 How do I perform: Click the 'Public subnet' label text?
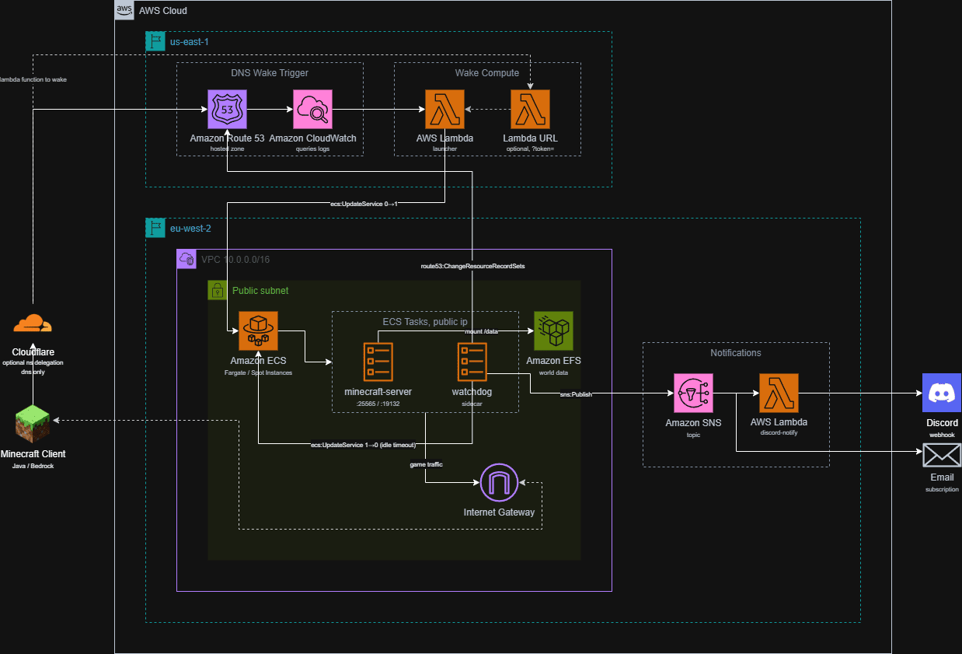coord(260,291)
